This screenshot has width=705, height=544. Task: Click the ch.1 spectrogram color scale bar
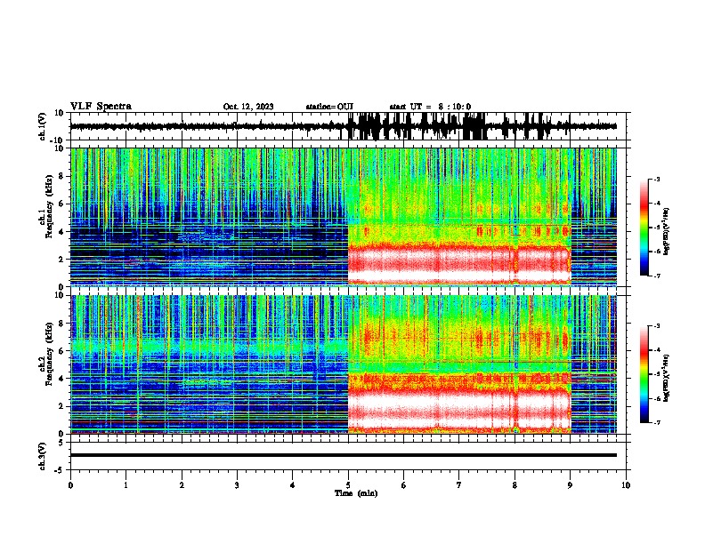click(x=644, y=228)
